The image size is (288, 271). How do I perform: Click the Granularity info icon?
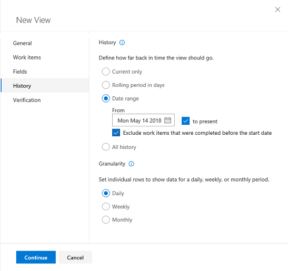point(131,164)
